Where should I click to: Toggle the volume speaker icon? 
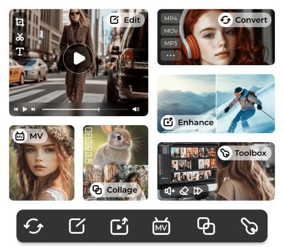136,109
